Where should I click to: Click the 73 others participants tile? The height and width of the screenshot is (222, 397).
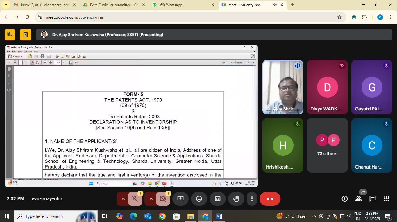coord(327,145)
